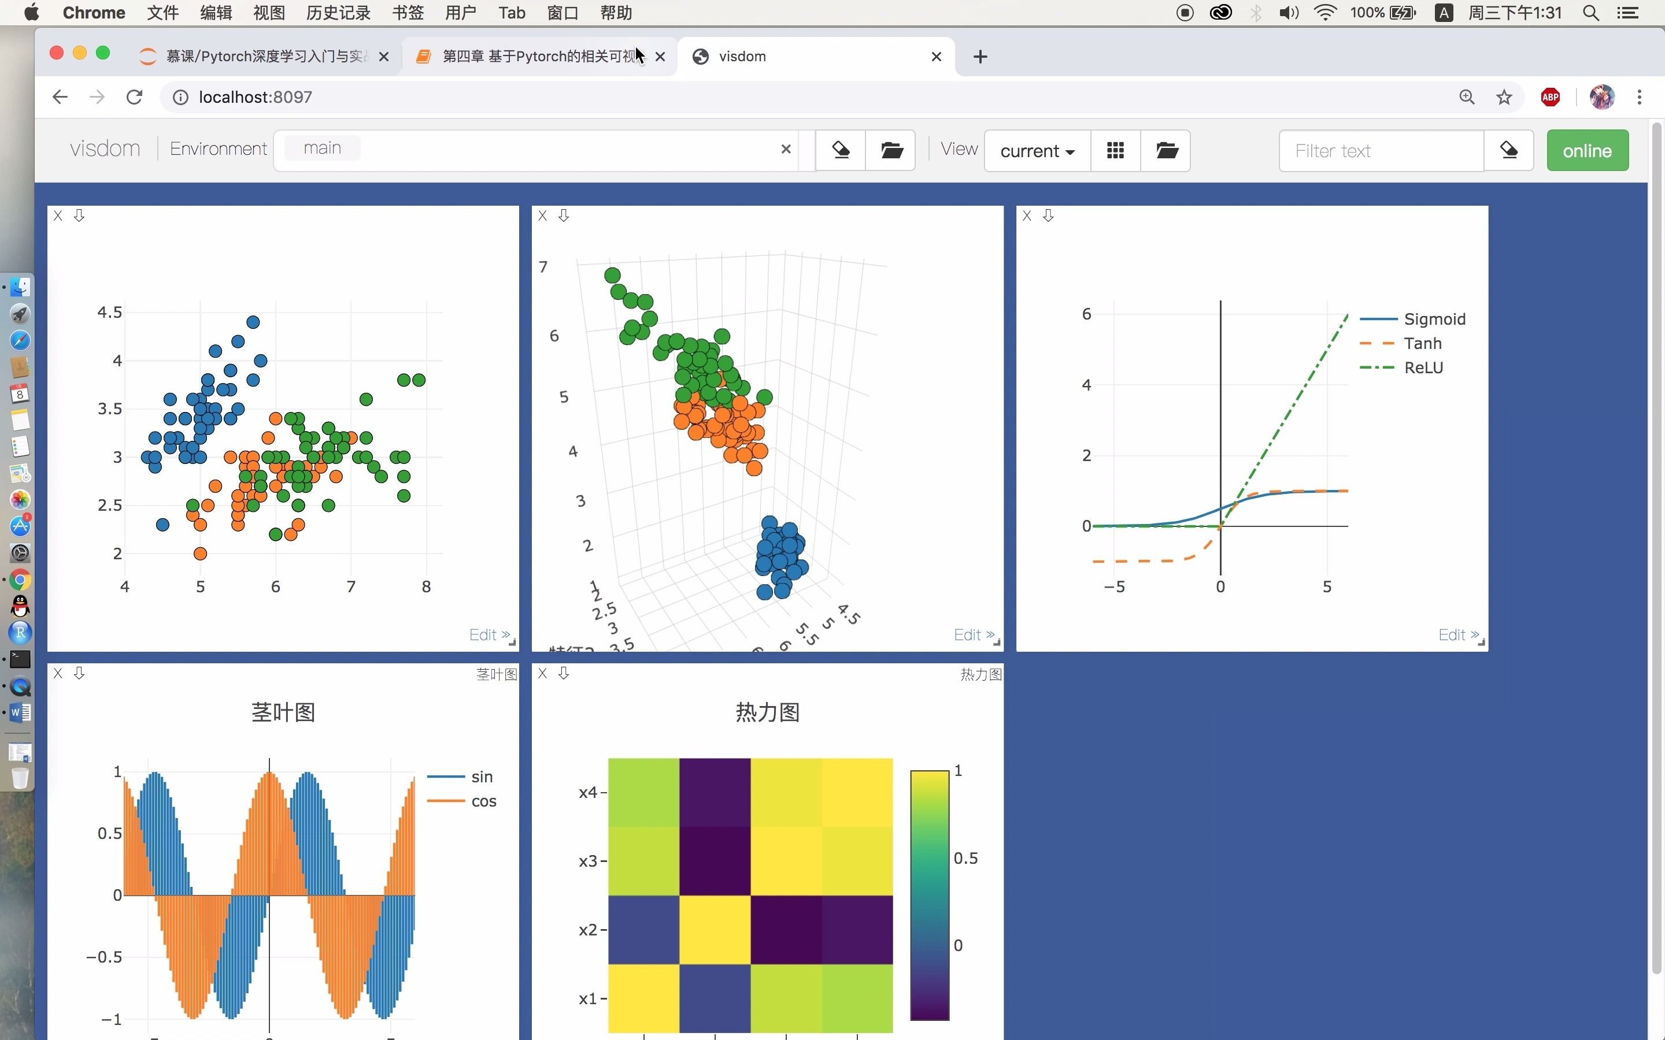Download the 热力图 heatmap pane
The height and width of the screenshot is (1040, 1665).
point(564,673)
